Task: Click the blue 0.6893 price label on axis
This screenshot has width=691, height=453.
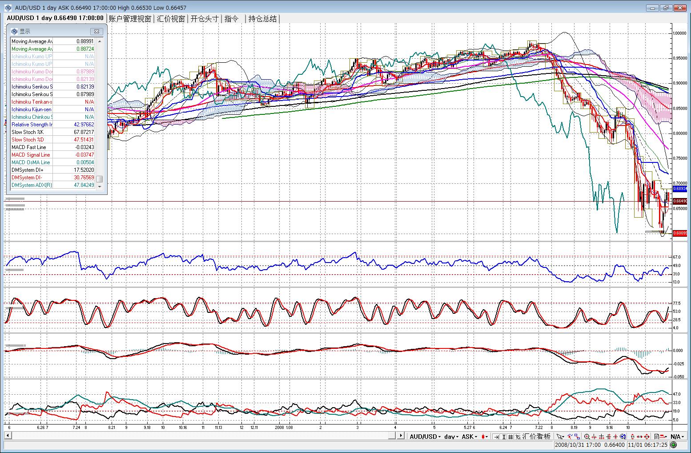Action: click(680, 189)
